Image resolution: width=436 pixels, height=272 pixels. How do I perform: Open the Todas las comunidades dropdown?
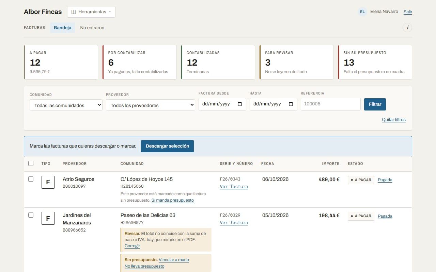[66, 105]
